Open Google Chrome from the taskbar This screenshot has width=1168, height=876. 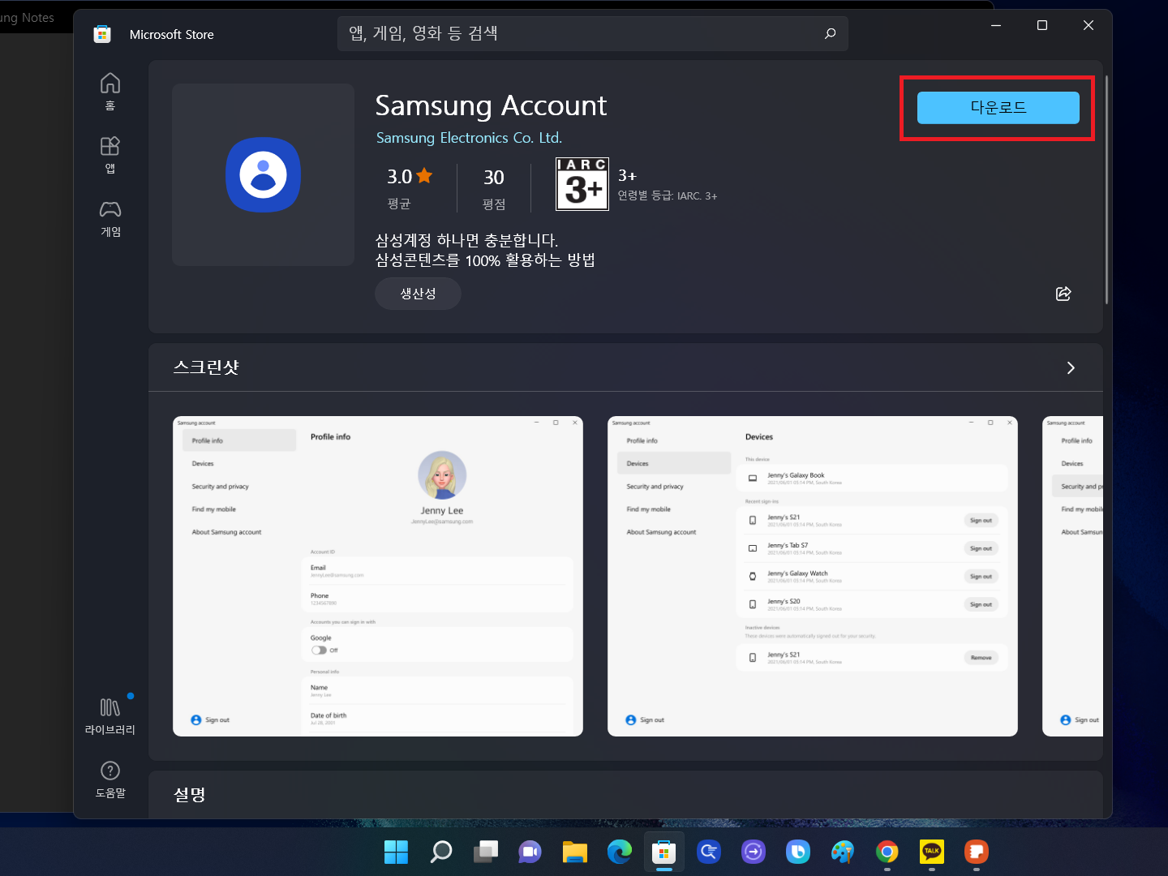pos(887,852)
